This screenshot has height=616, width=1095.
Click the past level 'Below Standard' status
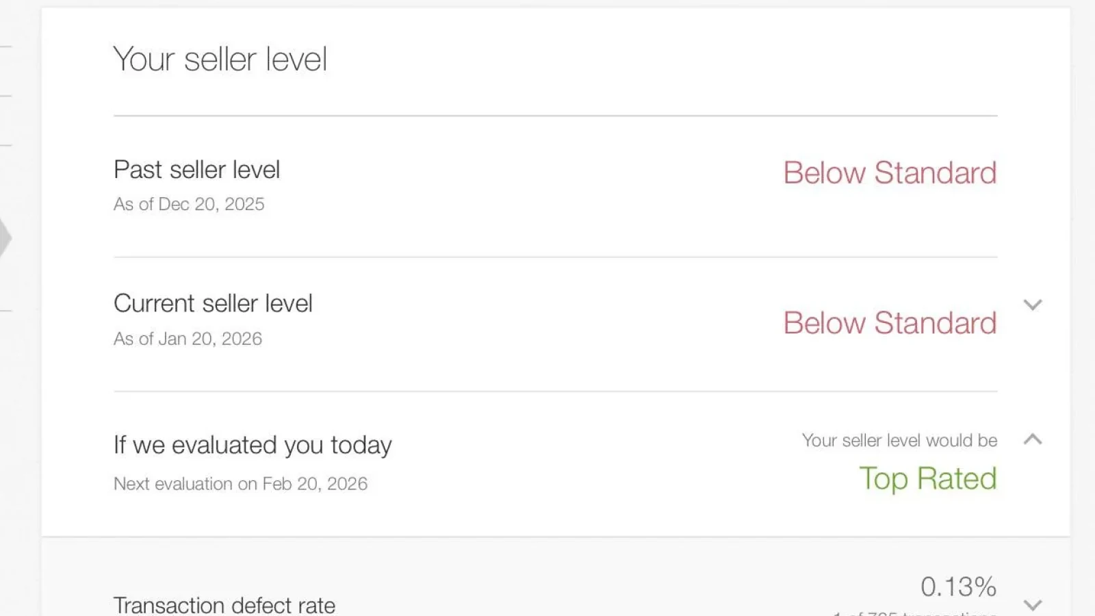pyautogui.click(x=890, y=172)
